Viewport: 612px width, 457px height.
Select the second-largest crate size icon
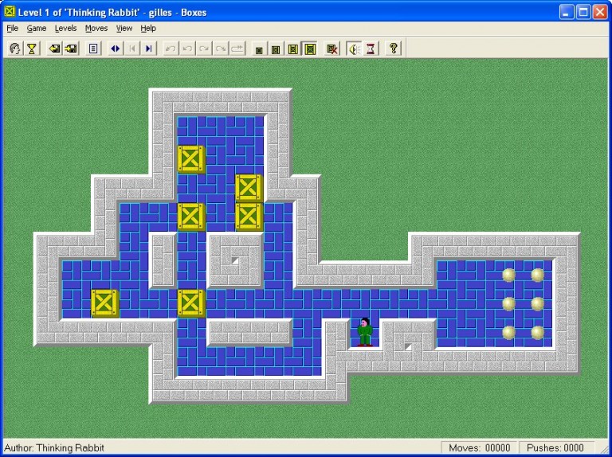click(x=292, y=49)
